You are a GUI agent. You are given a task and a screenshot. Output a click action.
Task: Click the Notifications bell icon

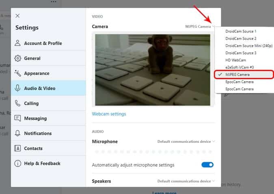tap(17, 133)
